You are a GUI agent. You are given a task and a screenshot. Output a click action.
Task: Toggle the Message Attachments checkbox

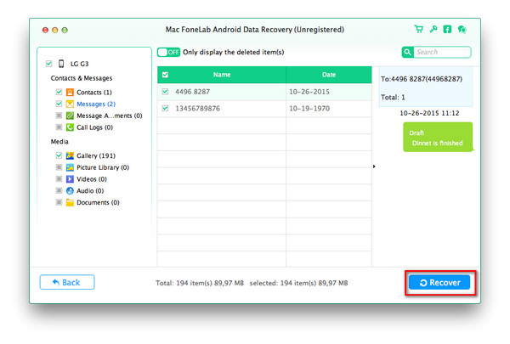(x=59, y=116)
